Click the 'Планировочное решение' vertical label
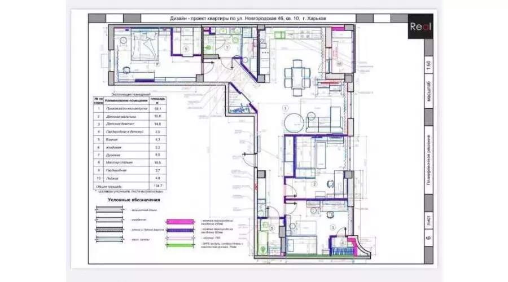Image resolution: width=508 pixels, height=282 pixels. [x=428, y=160]
